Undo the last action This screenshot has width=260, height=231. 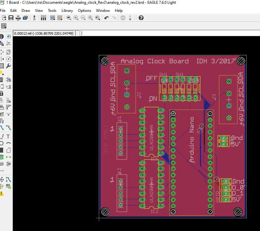(x=106, y=18)
